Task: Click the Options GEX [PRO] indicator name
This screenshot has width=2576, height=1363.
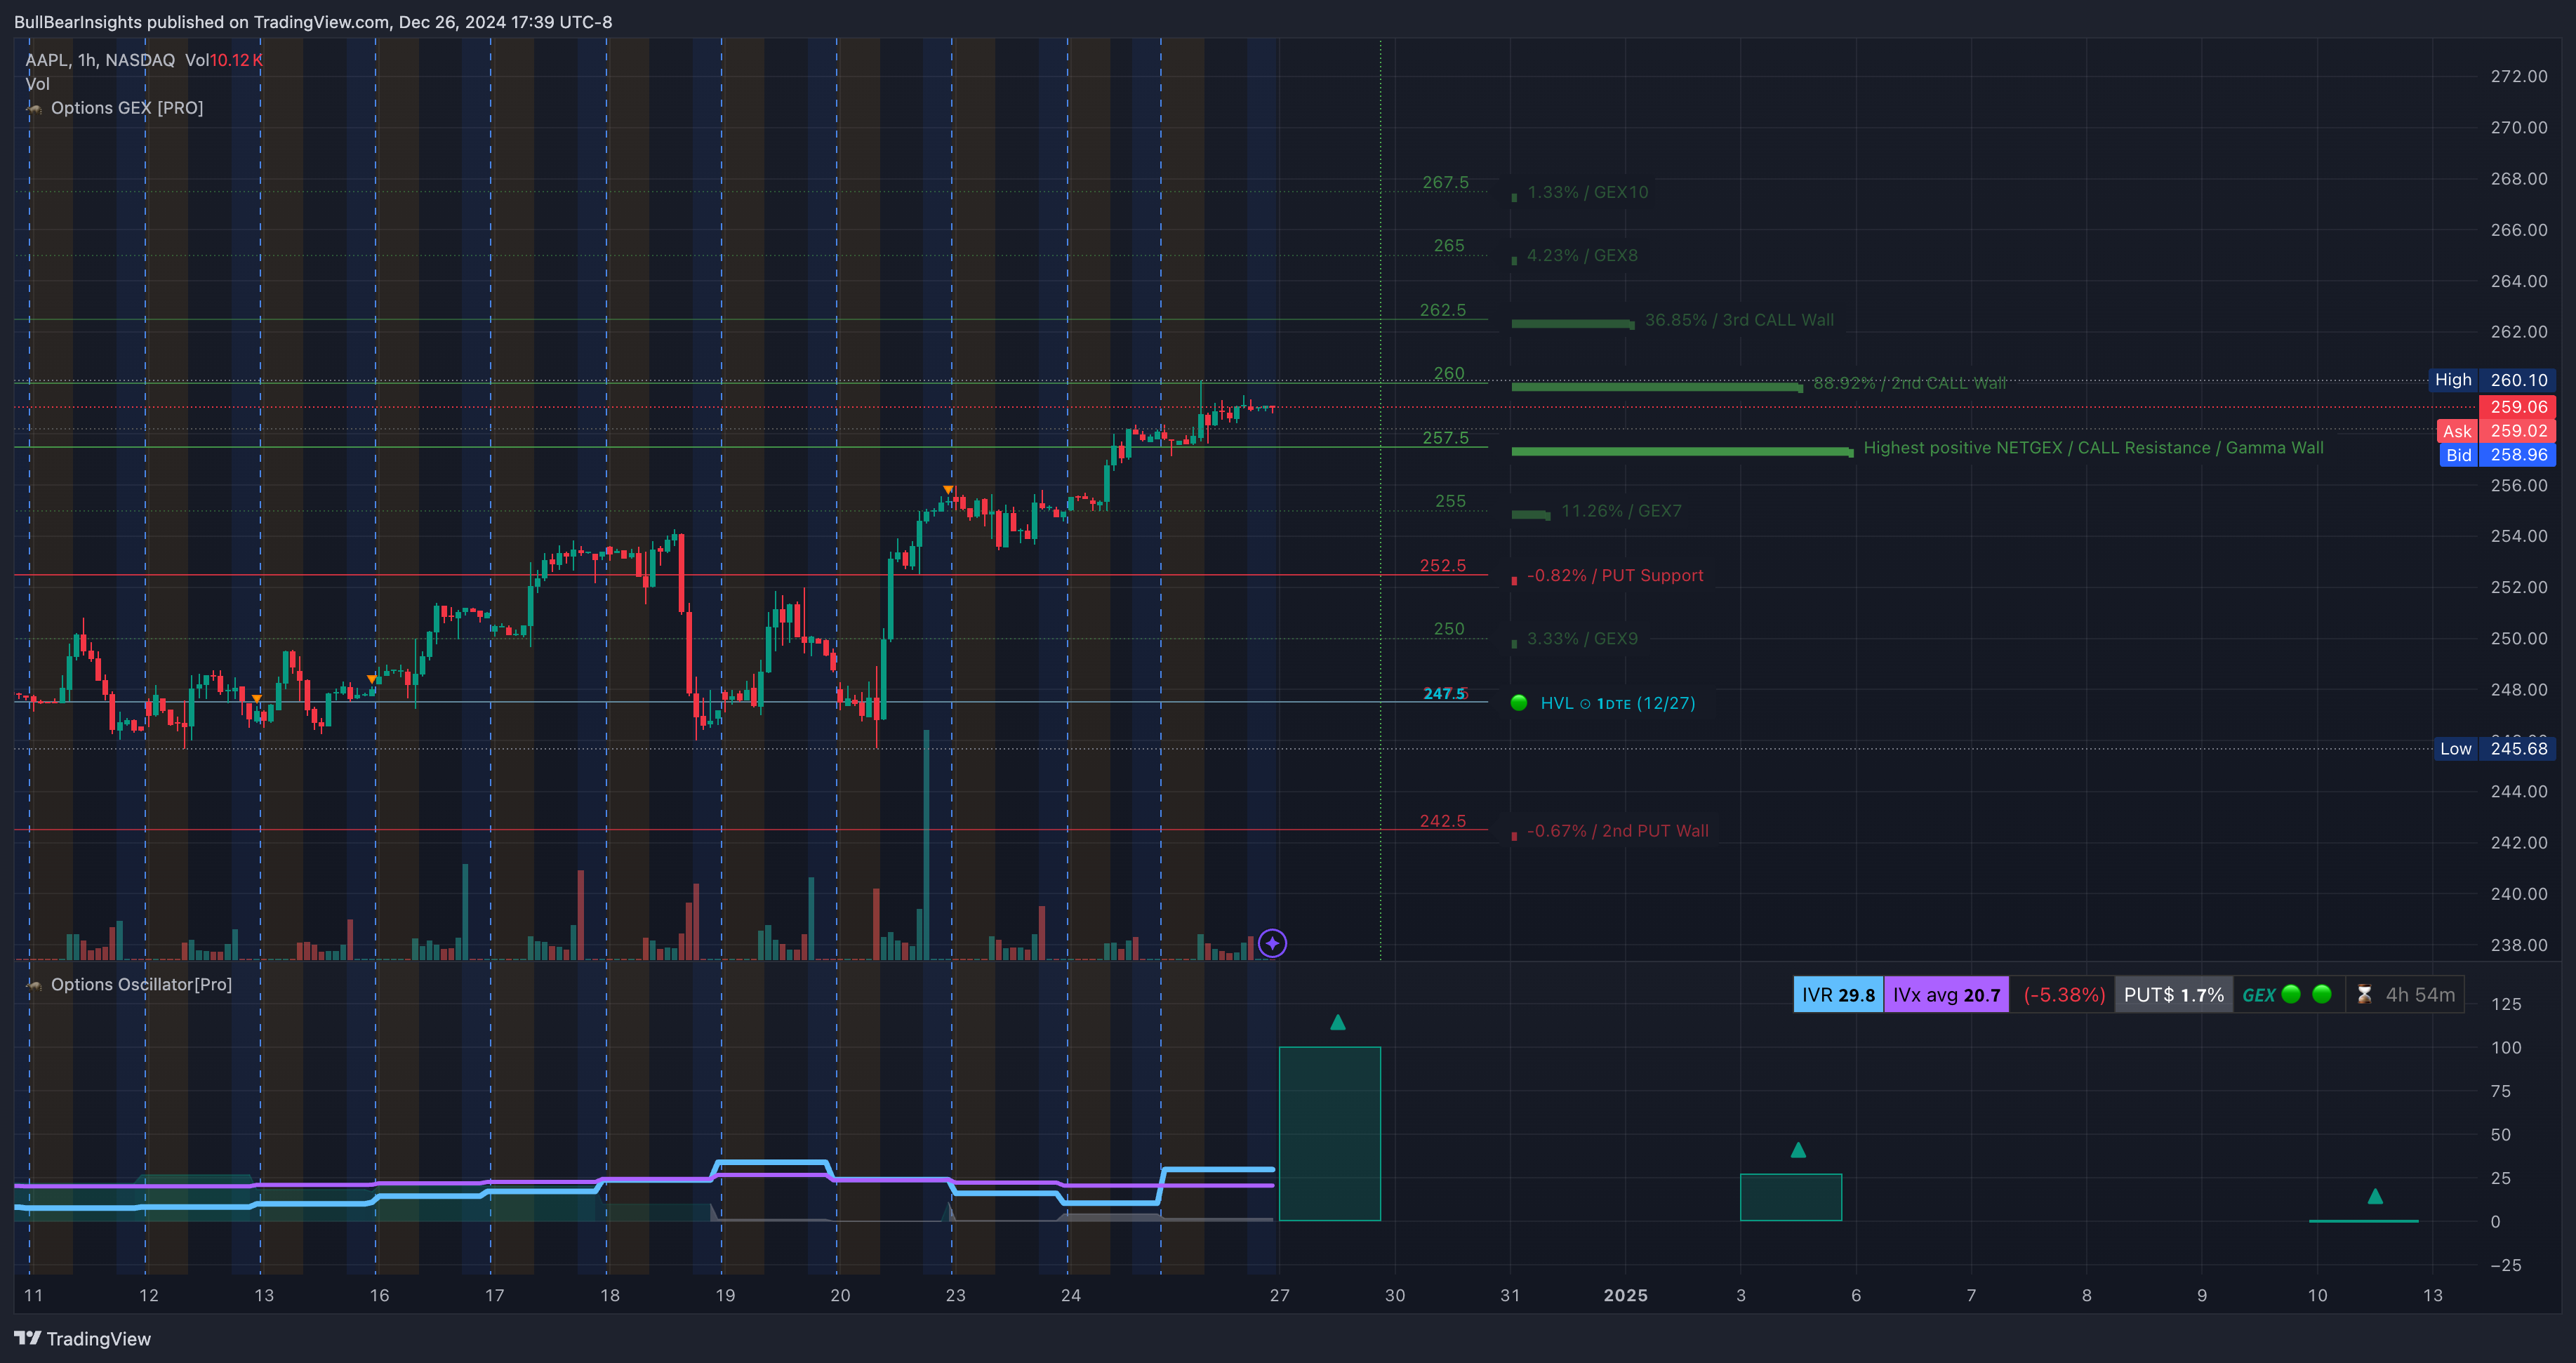Action: pyautogui.click(x=127, y=108)
